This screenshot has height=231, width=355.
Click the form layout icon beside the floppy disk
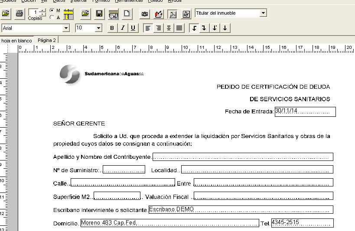tap(113, 14)
